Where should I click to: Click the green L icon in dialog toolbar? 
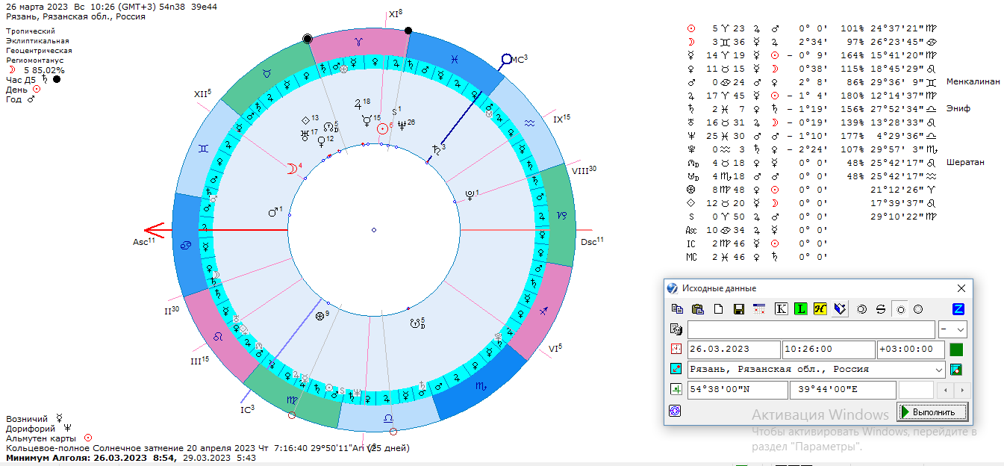801,308
